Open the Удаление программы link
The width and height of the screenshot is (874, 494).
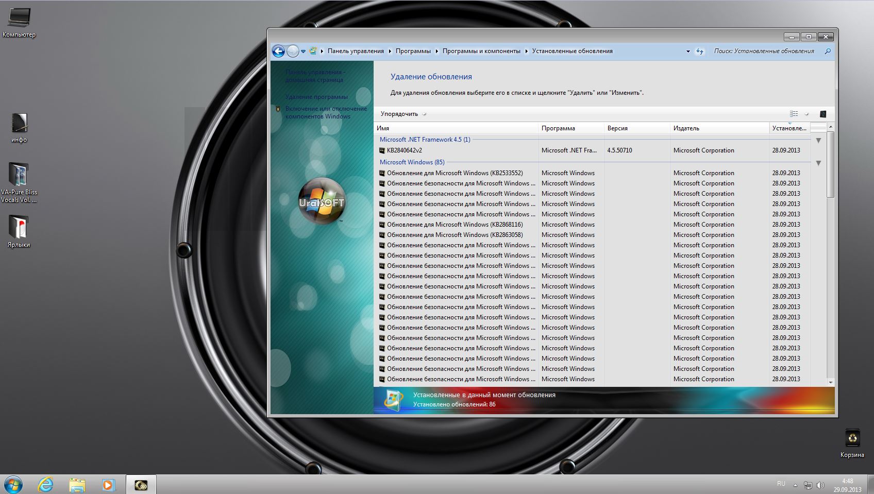tap(316, 97)
